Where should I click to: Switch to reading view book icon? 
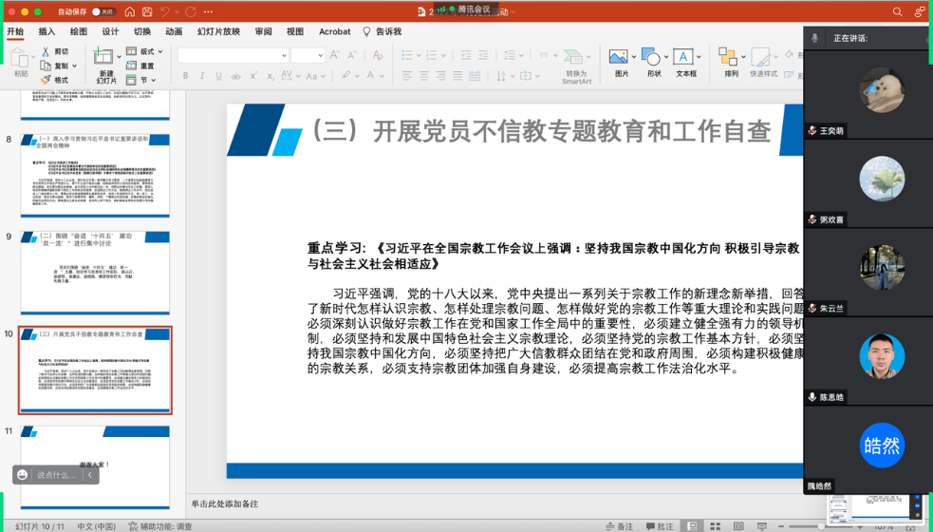click(x=738, y=526)
